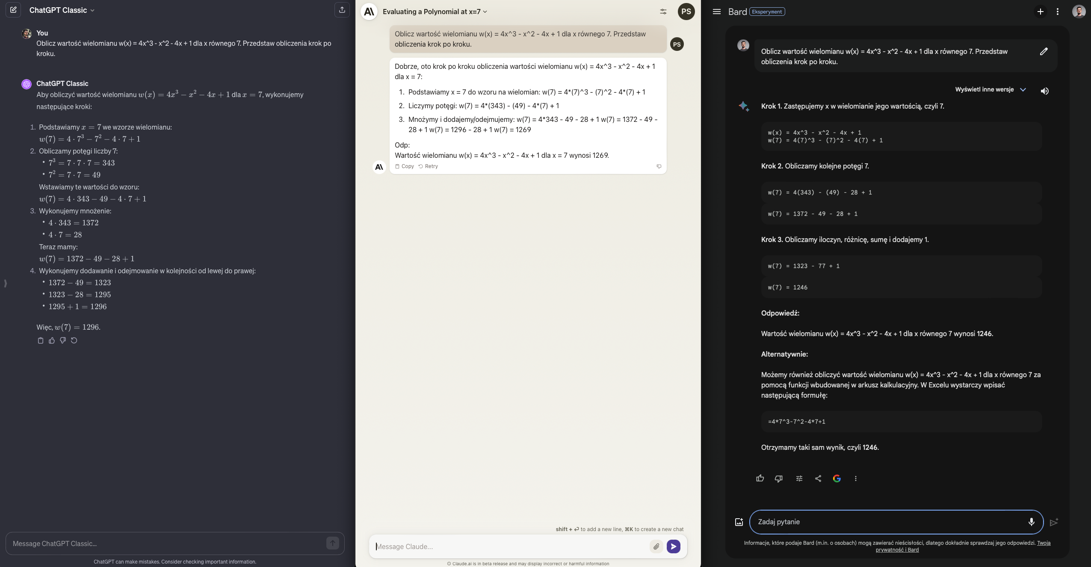Image resolution: width=1091 pixels, height=567 pixels.
Task: Expand the ChatGPT Classic model dropdown
Action: pyautogui.click(x=92, y=10)
